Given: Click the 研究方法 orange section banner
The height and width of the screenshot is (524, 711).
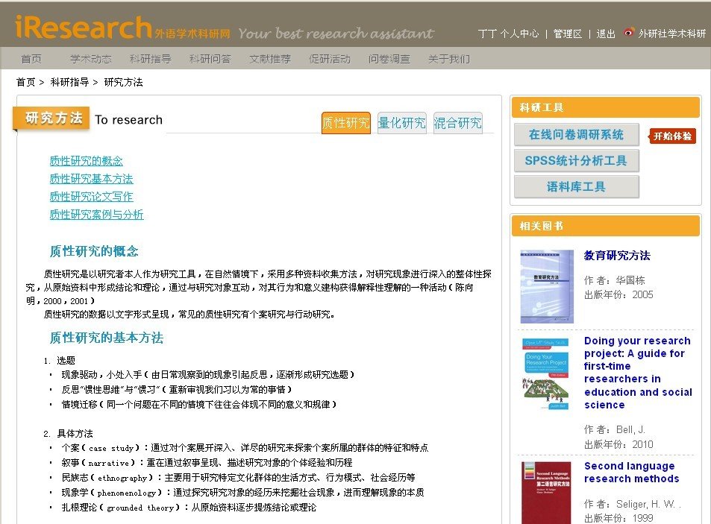Looking at the screenshot, I should click(51, 119).
